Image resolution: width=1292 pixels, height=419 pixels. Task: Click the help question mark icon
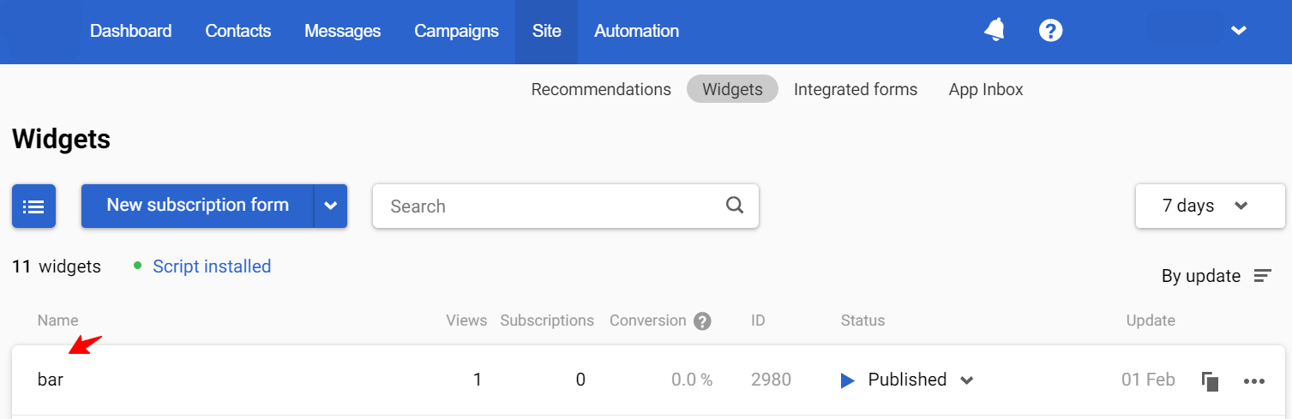(x=1050, y=31)
